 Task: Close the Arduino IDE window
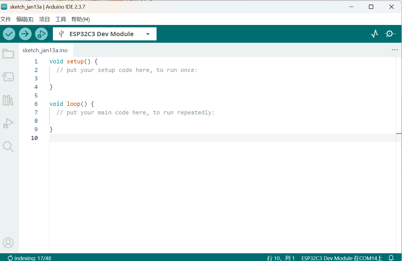[x=391, y=7]
